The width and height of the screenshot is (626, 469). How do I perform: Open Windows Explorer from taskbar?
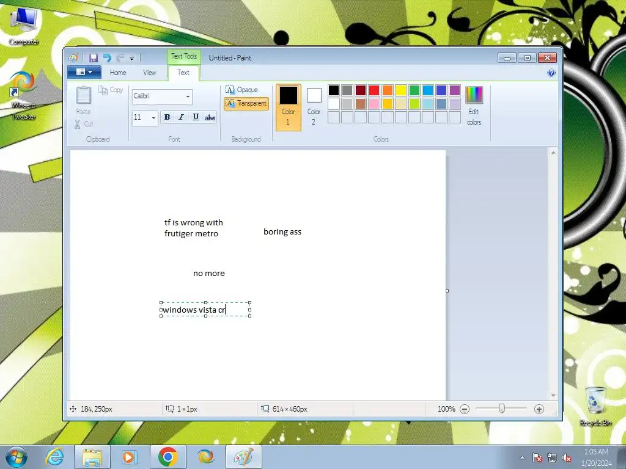tap(92, 457)
